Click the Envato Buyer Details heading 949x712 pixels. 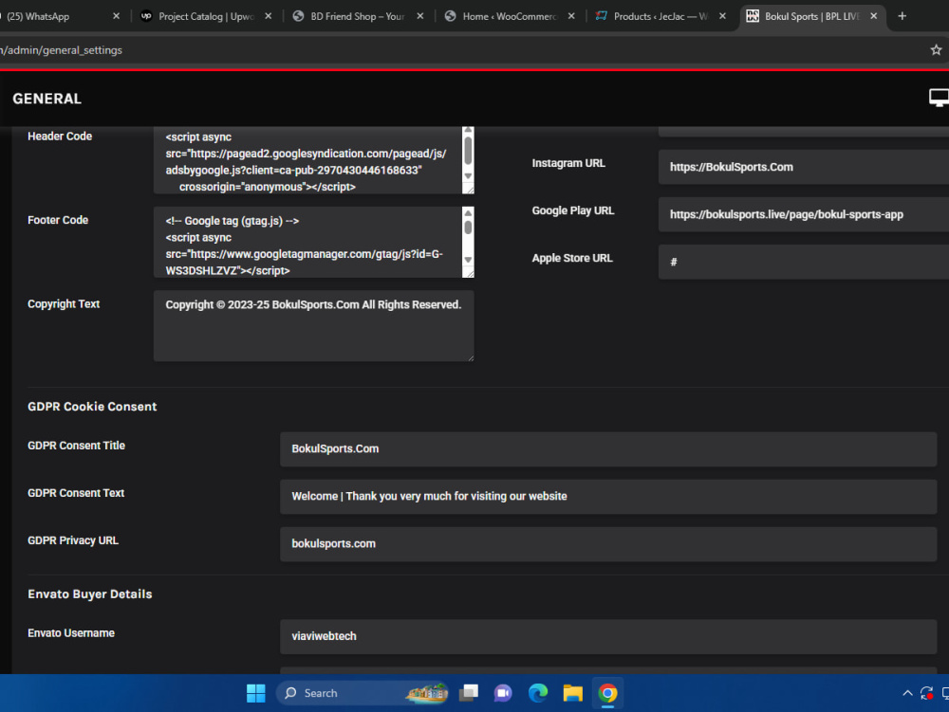90,594
